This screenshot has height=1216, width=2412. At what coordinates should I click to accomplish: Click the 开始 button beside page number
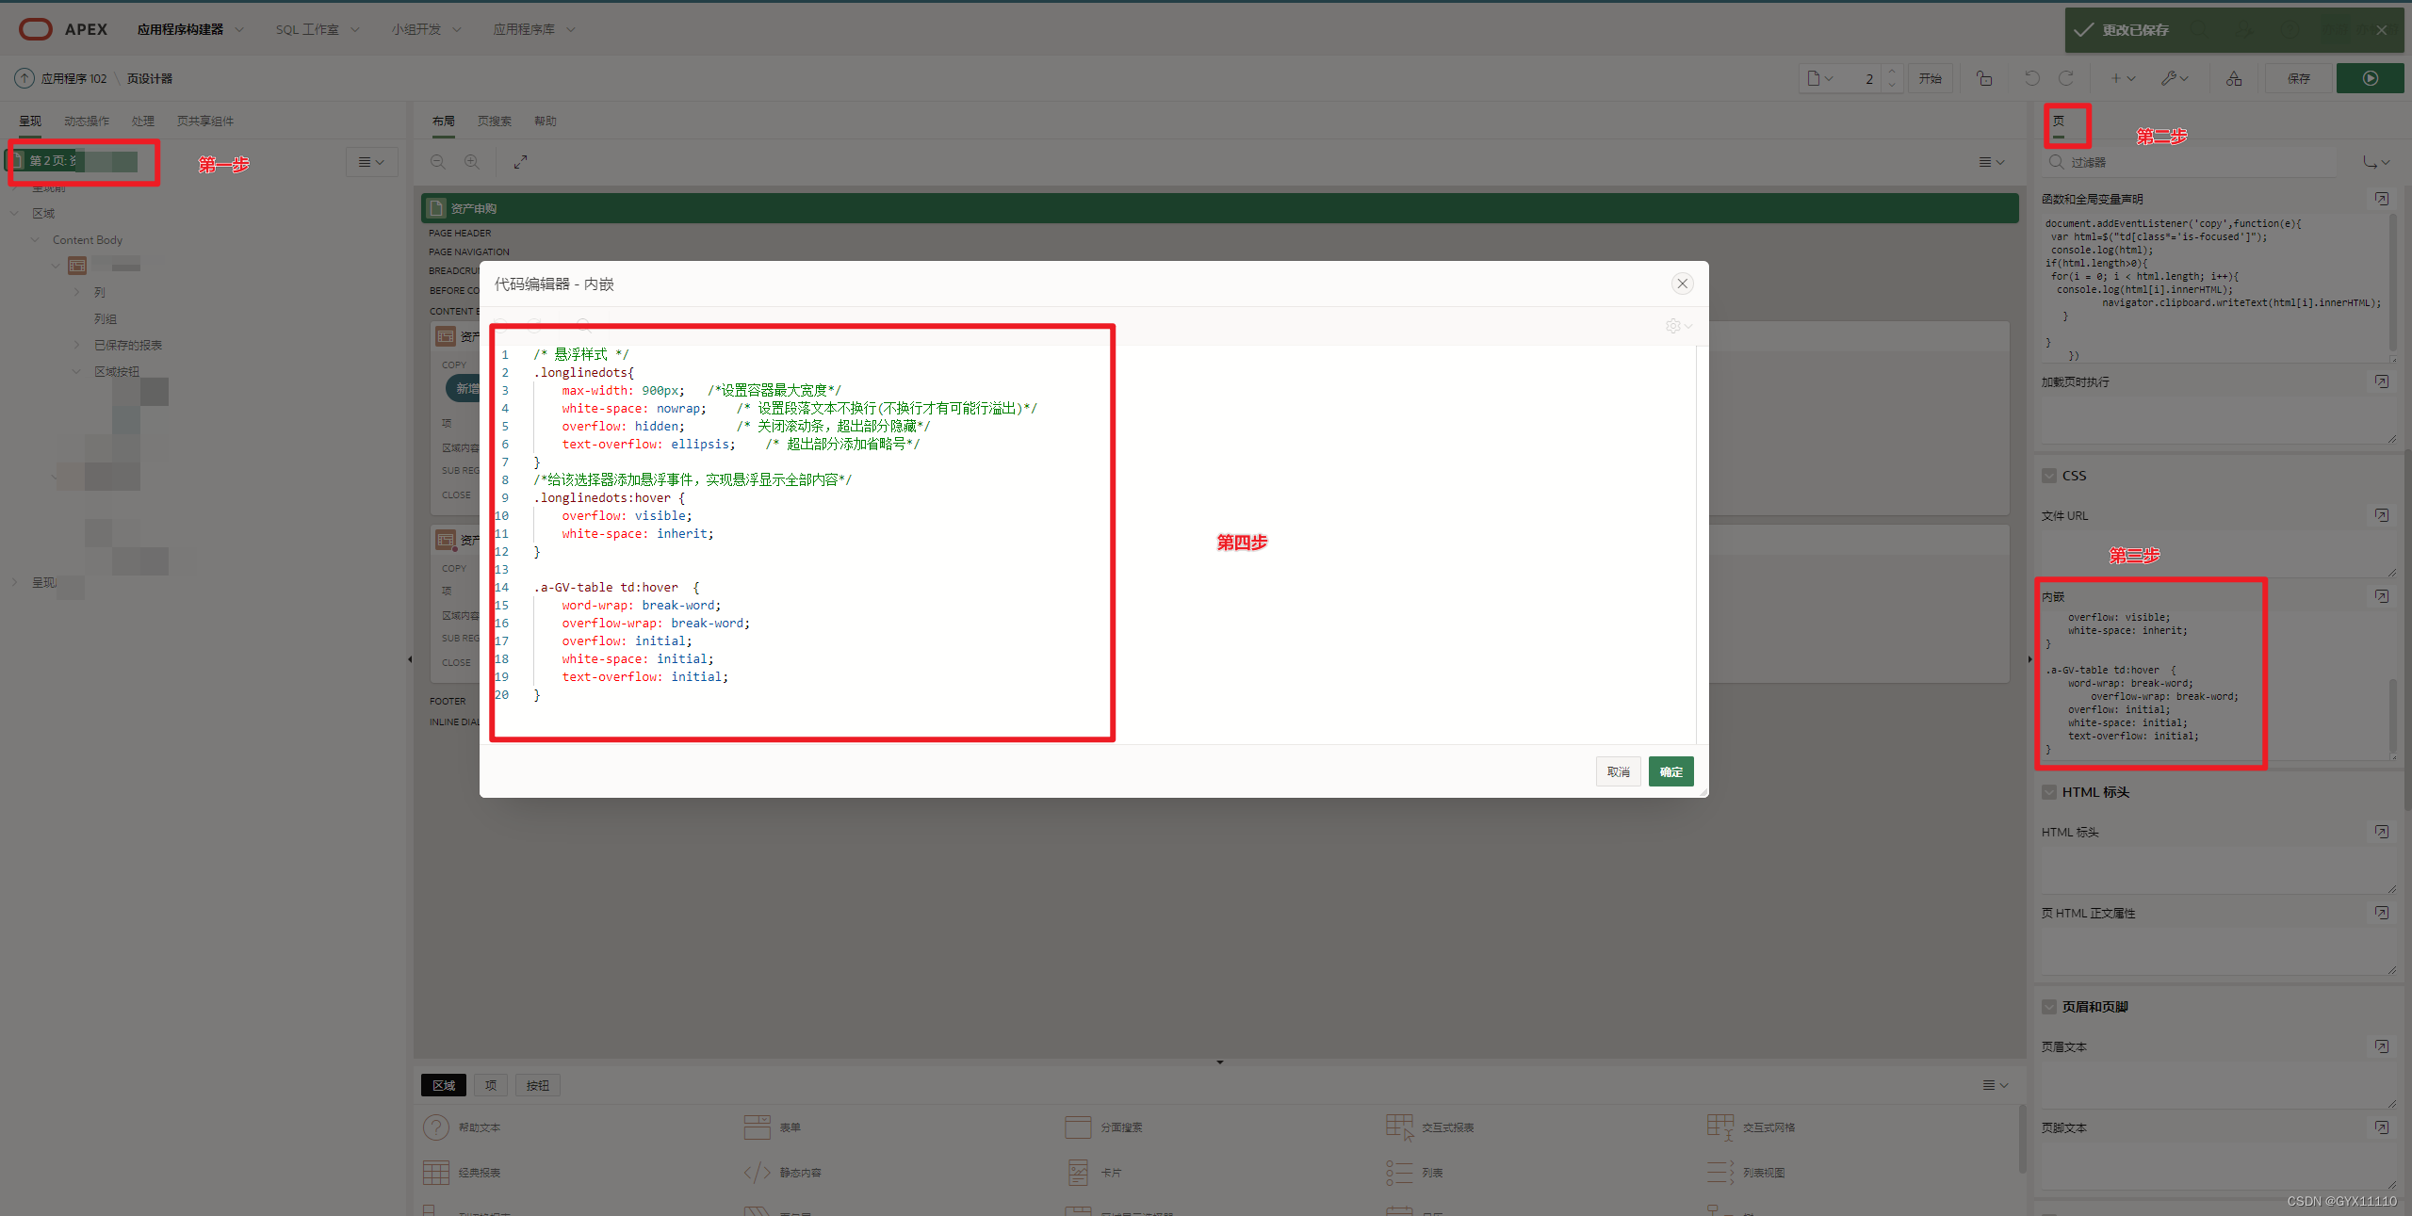click(1931, 78)
